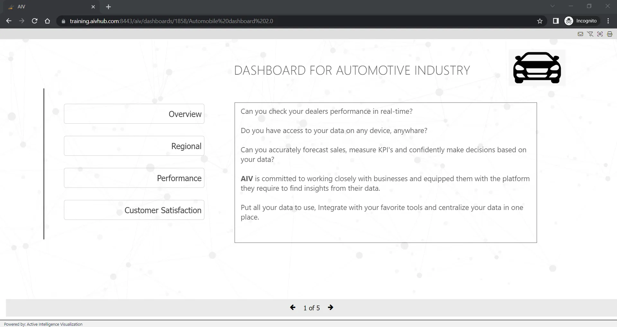This screenshot has width=617, height=327.
Task: Open the browser side panel
Action: pyautogui.click(x=556, y=21)
